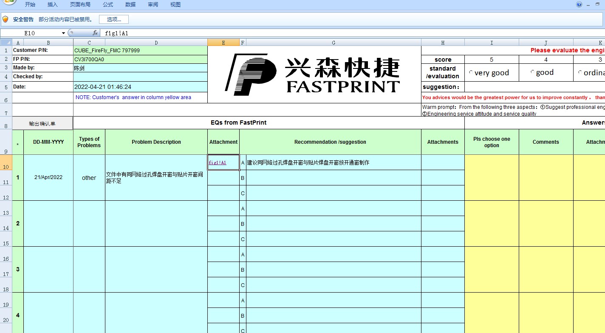Open the 开始 ribbon tab
This screenshot has width=605, height=333.
[30, 5]
